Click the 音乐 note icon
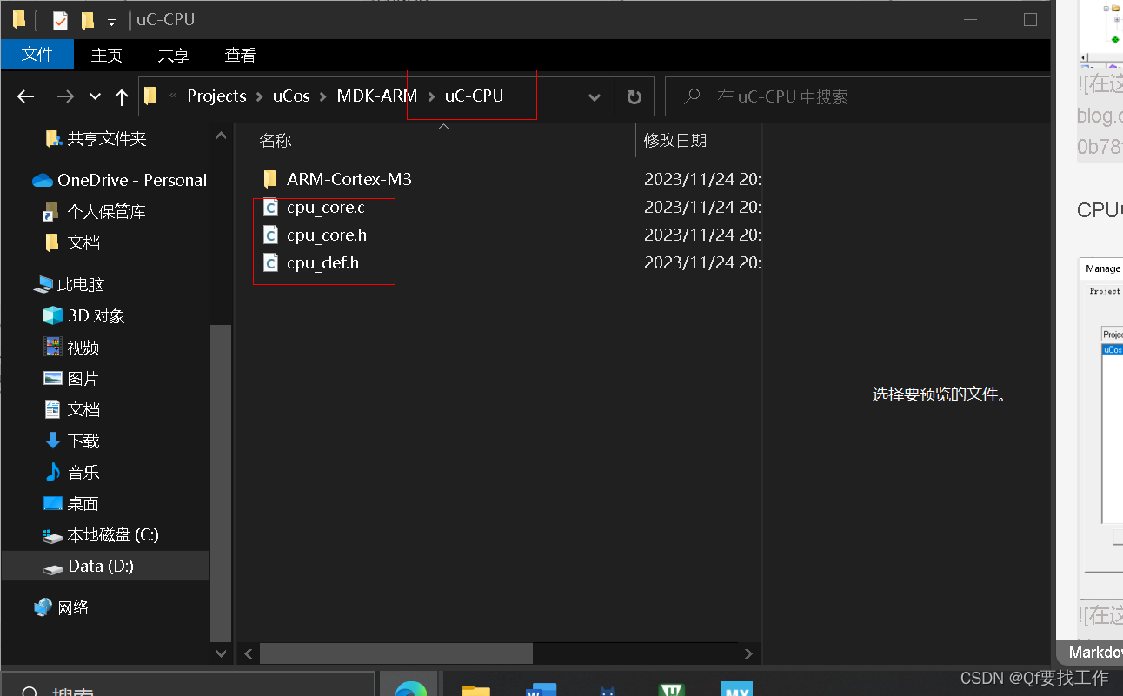Image resolution: width=1123 pixels, height=696 pixels. 52,472
